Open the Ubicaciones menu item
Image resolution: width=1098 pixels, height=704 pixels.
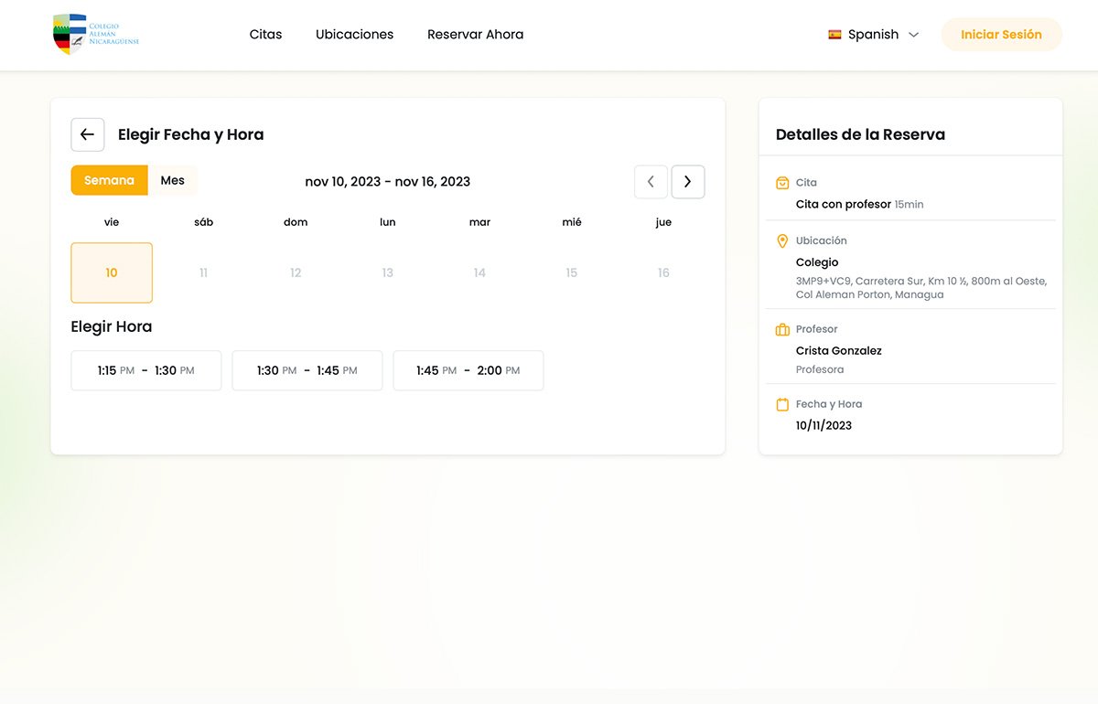point(354,35)
